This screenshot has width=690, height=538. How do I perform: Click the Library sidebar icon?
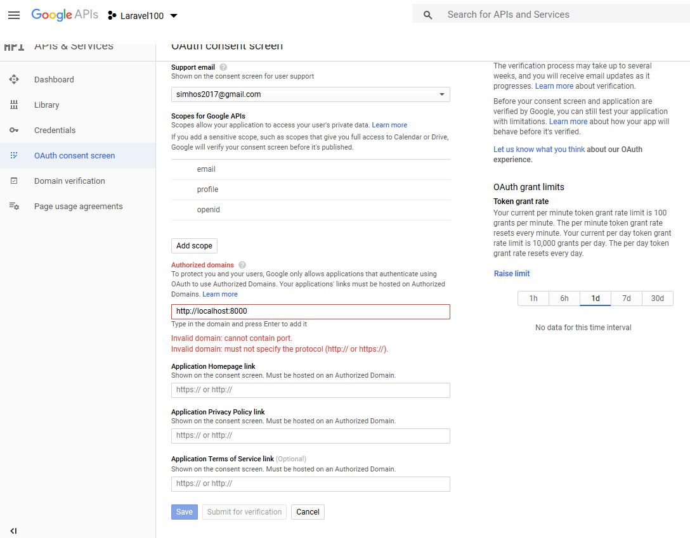coord(14,105)
